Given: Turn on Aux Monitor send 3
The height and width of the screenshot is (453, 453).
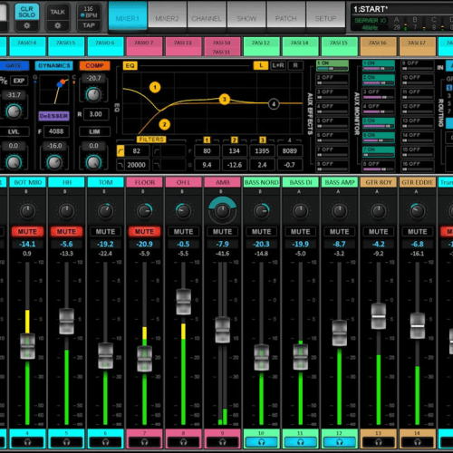Looking at the screenshot, I should (379, 94).
